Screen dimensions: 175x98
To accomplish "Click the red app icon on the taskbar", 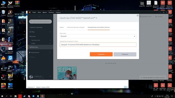I will 20,96.
